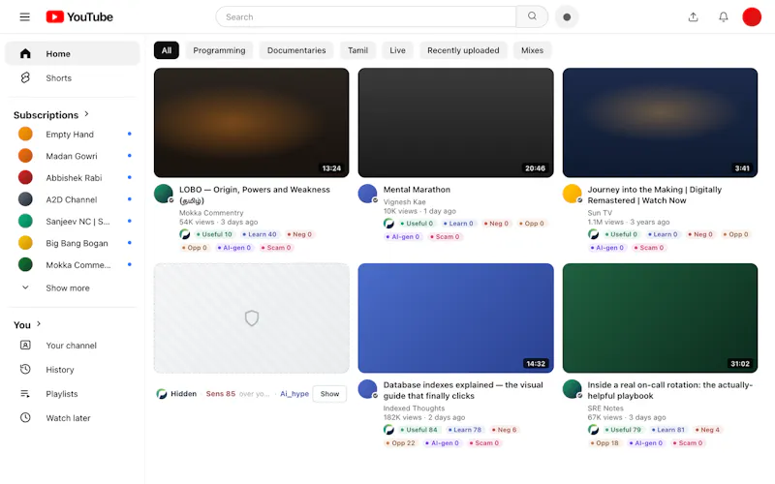Click the Watch later clock icon
Screen dimensions: 775x484
tap(25, 417)
